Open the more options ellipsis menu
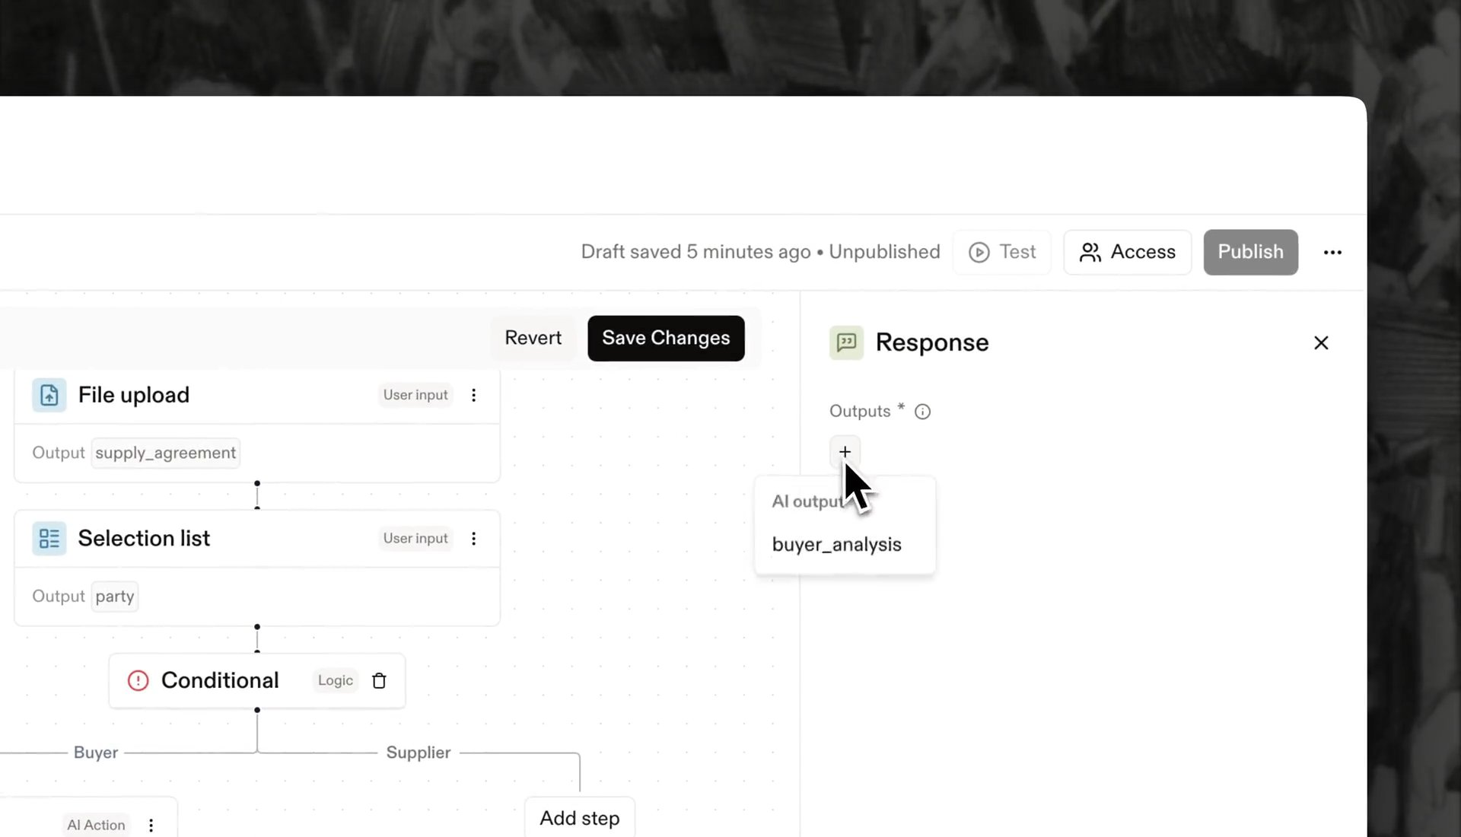Image resolution: width=1461 pixels, height=837 pixels. tap(1332, 252)
